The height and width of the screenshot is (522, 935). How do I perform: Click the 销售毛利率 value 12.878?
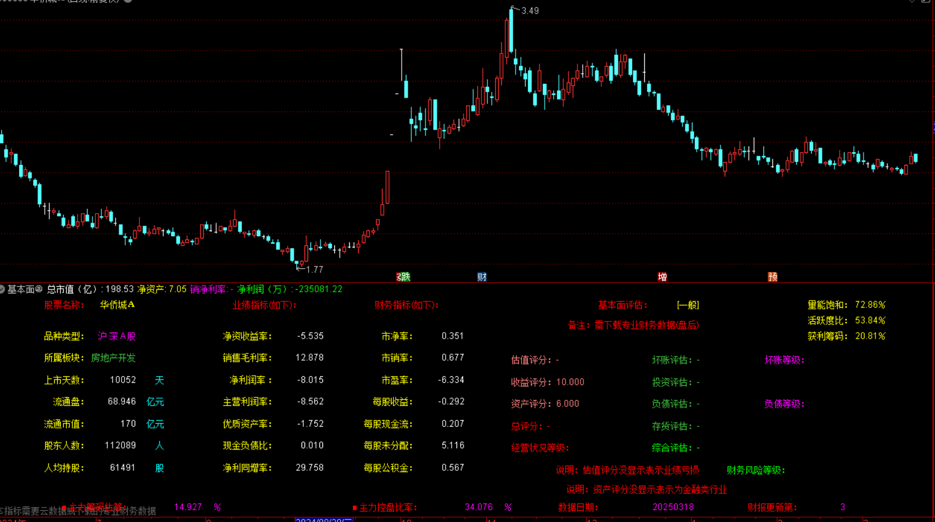tap(310, 358)
